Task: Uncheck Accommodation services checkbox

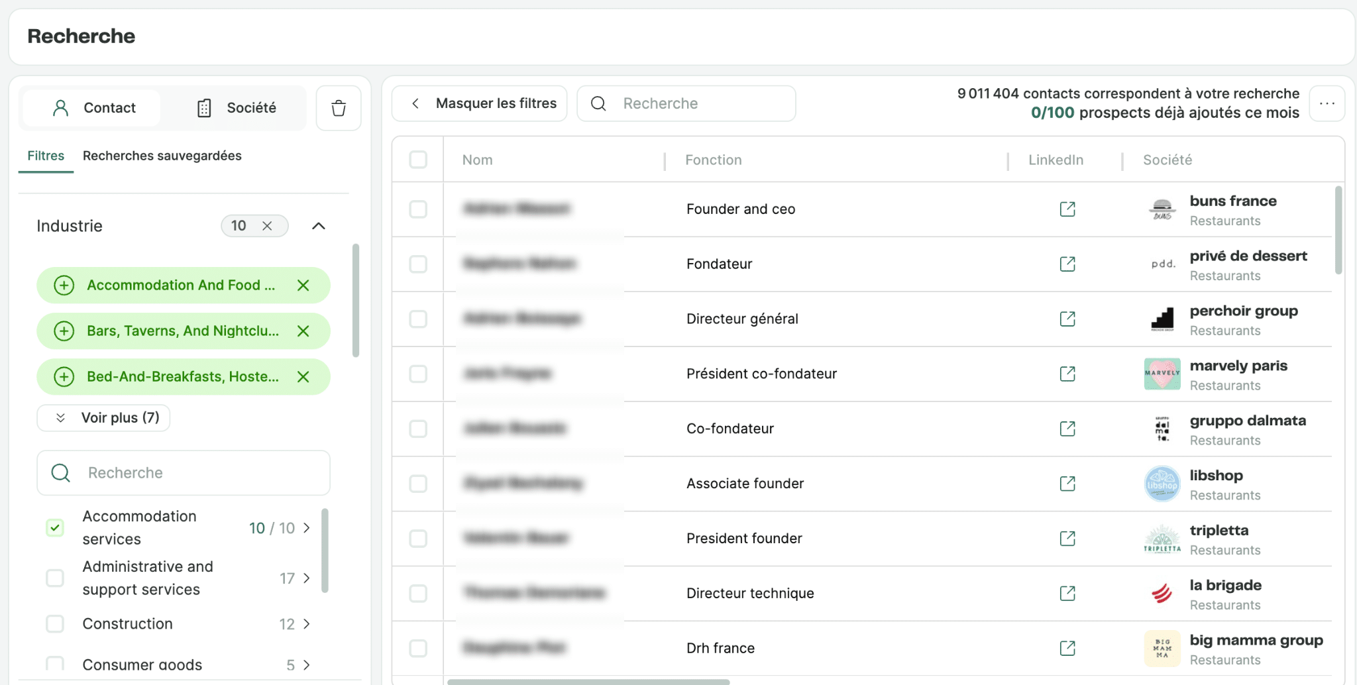Action: point(55,528)
